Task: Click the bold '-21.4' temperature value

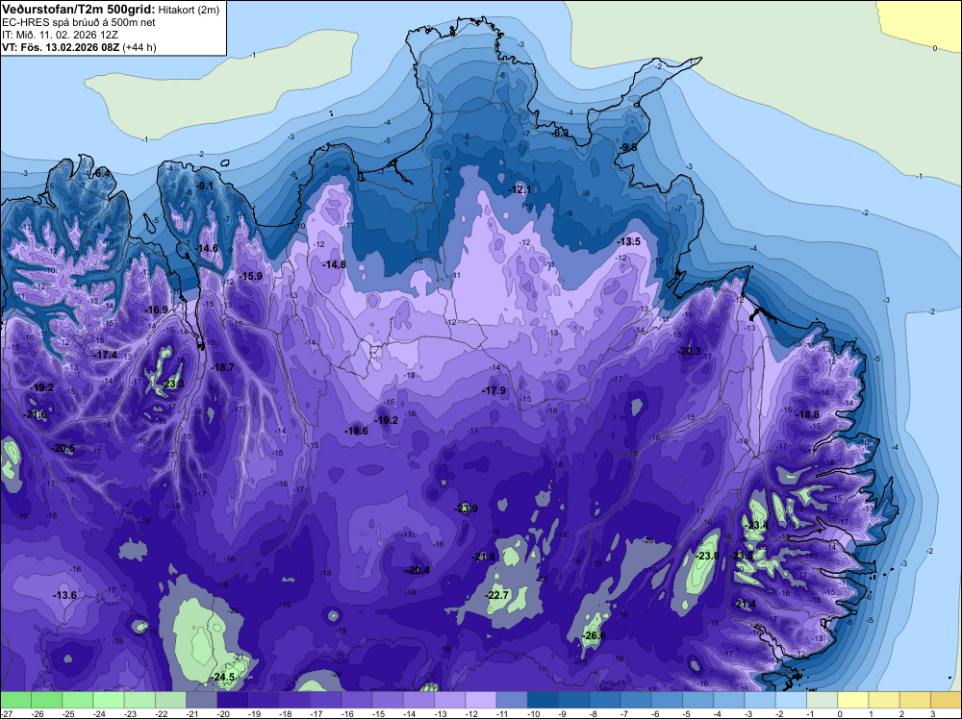Action: click(745, 605)
